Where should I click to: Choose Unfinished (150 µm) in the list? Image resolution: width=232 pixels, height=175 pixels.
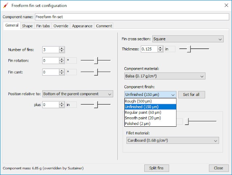[150, 107]
